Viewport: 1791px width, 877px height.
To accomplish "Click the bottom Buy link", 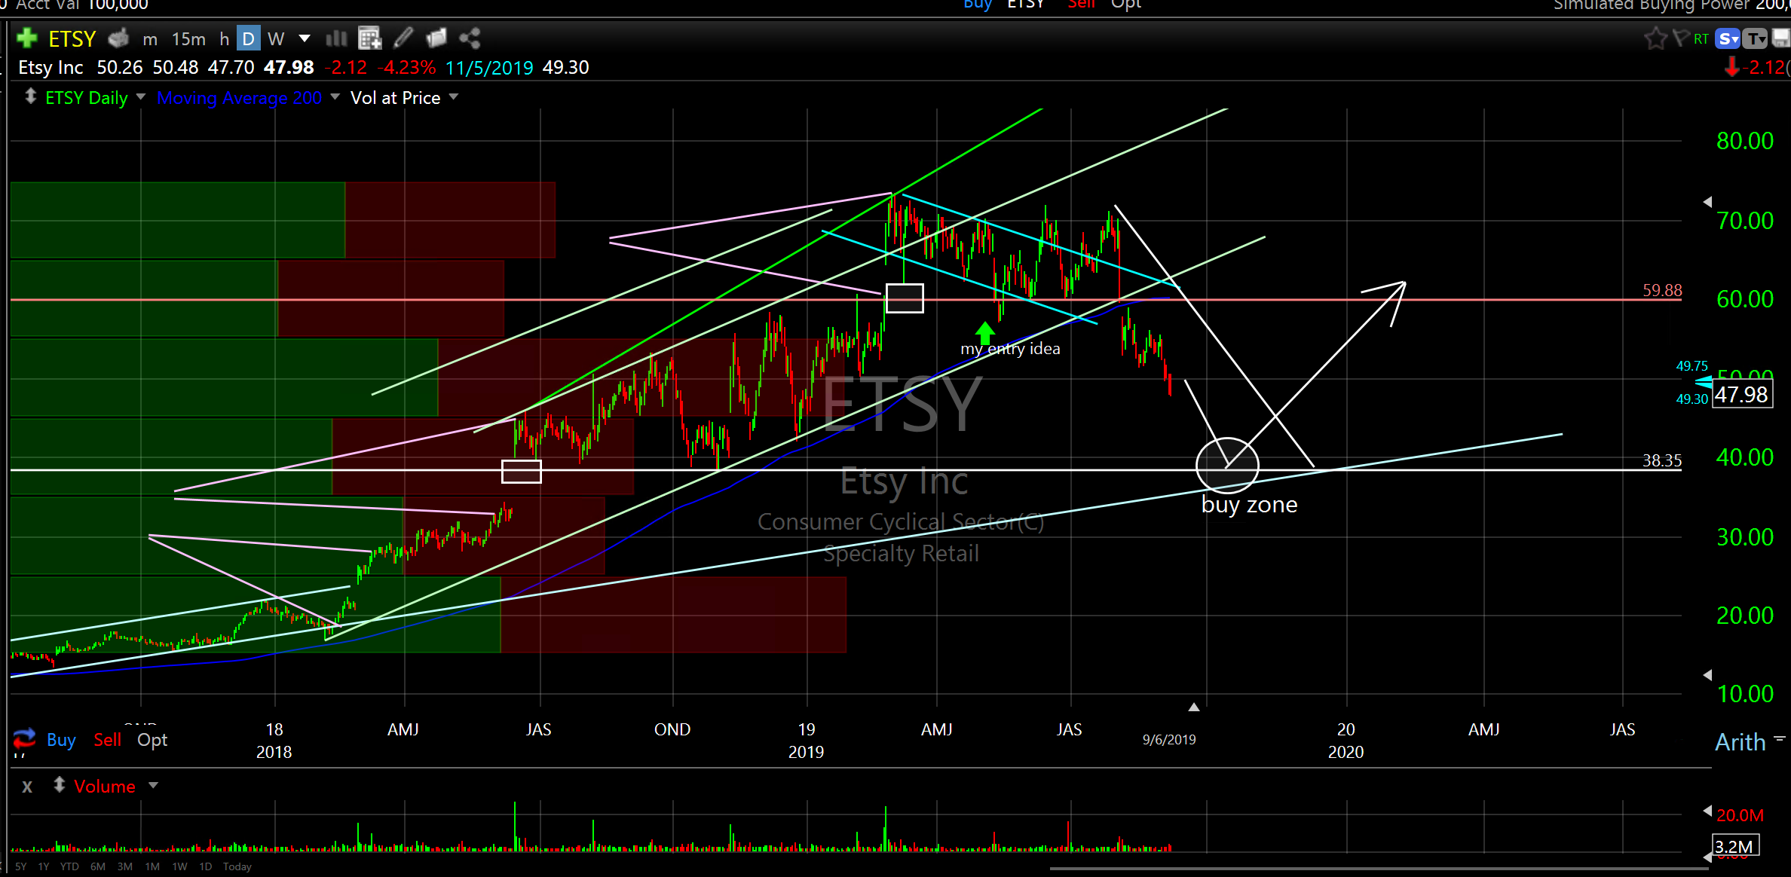I will coord(61,740).
